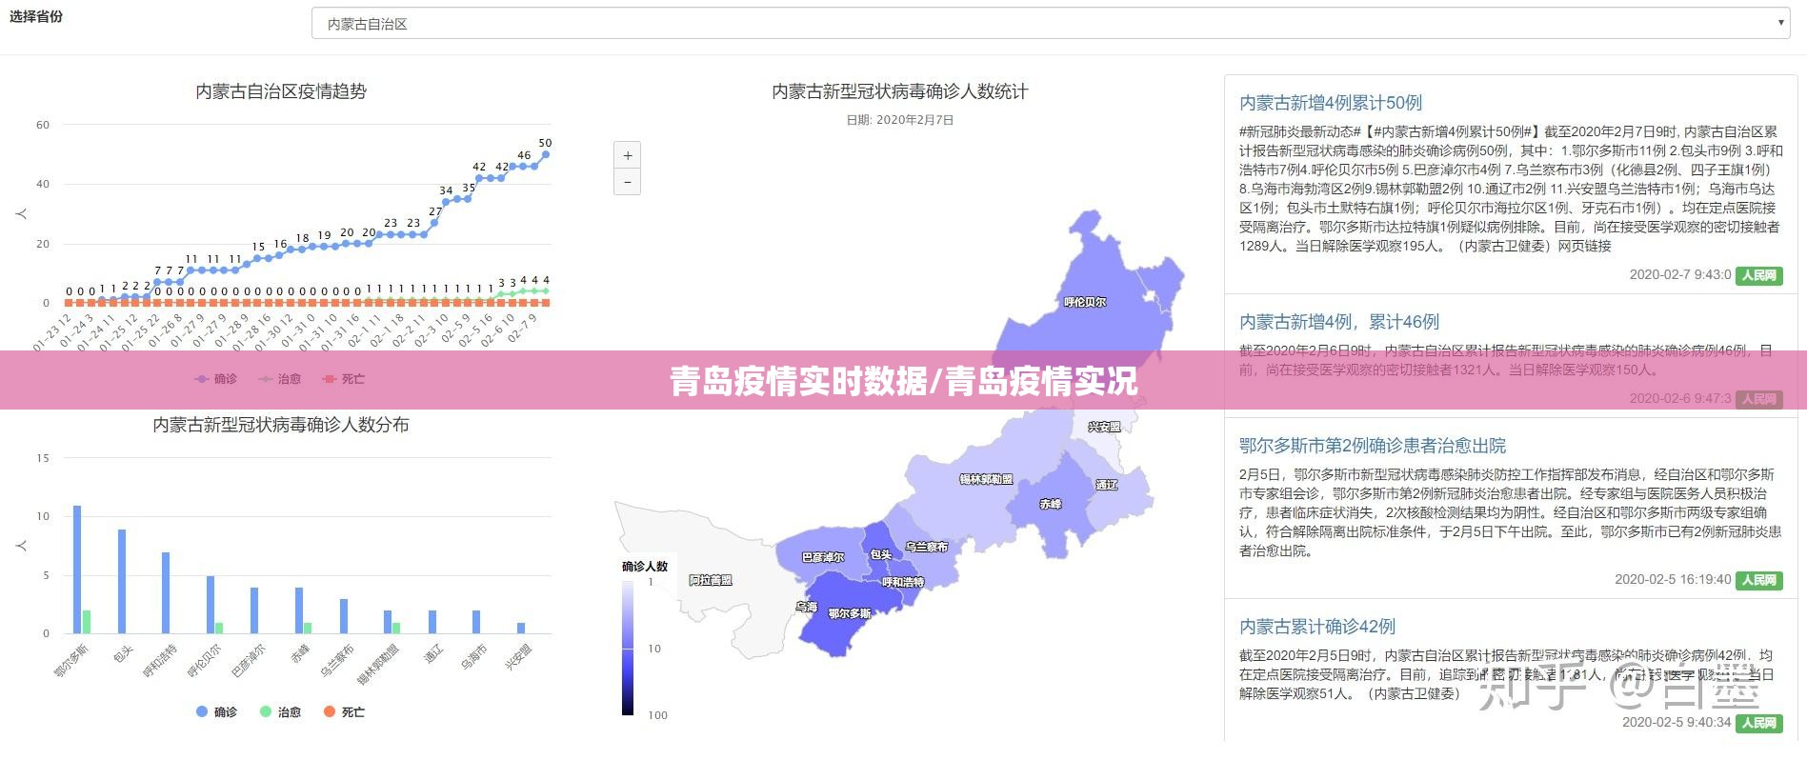
Task: Select 呼和浩特 region on the map
Action: [x=902, y=582]
